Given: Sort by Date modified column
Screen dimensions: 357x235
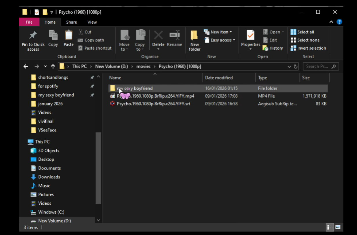Looking at the screenshot, I should [x=229, y=77].
